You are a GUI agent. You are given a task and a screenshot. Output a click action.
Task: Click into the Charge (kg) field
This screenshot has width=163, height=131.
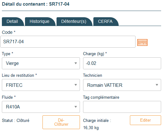[x=122, y=63]
